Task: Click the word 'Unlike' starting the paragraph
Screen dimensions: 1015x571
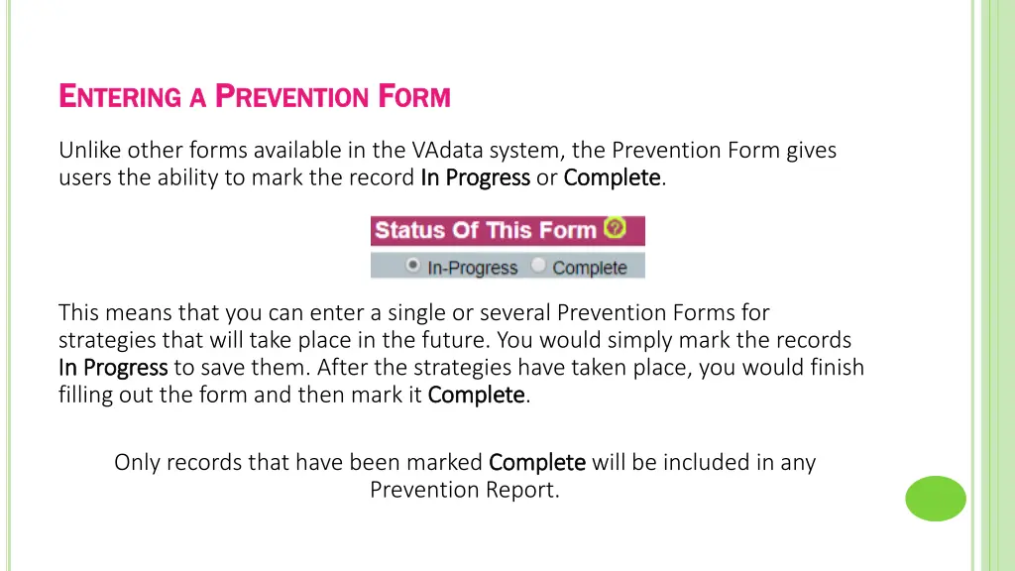Action: pos(89,151)
